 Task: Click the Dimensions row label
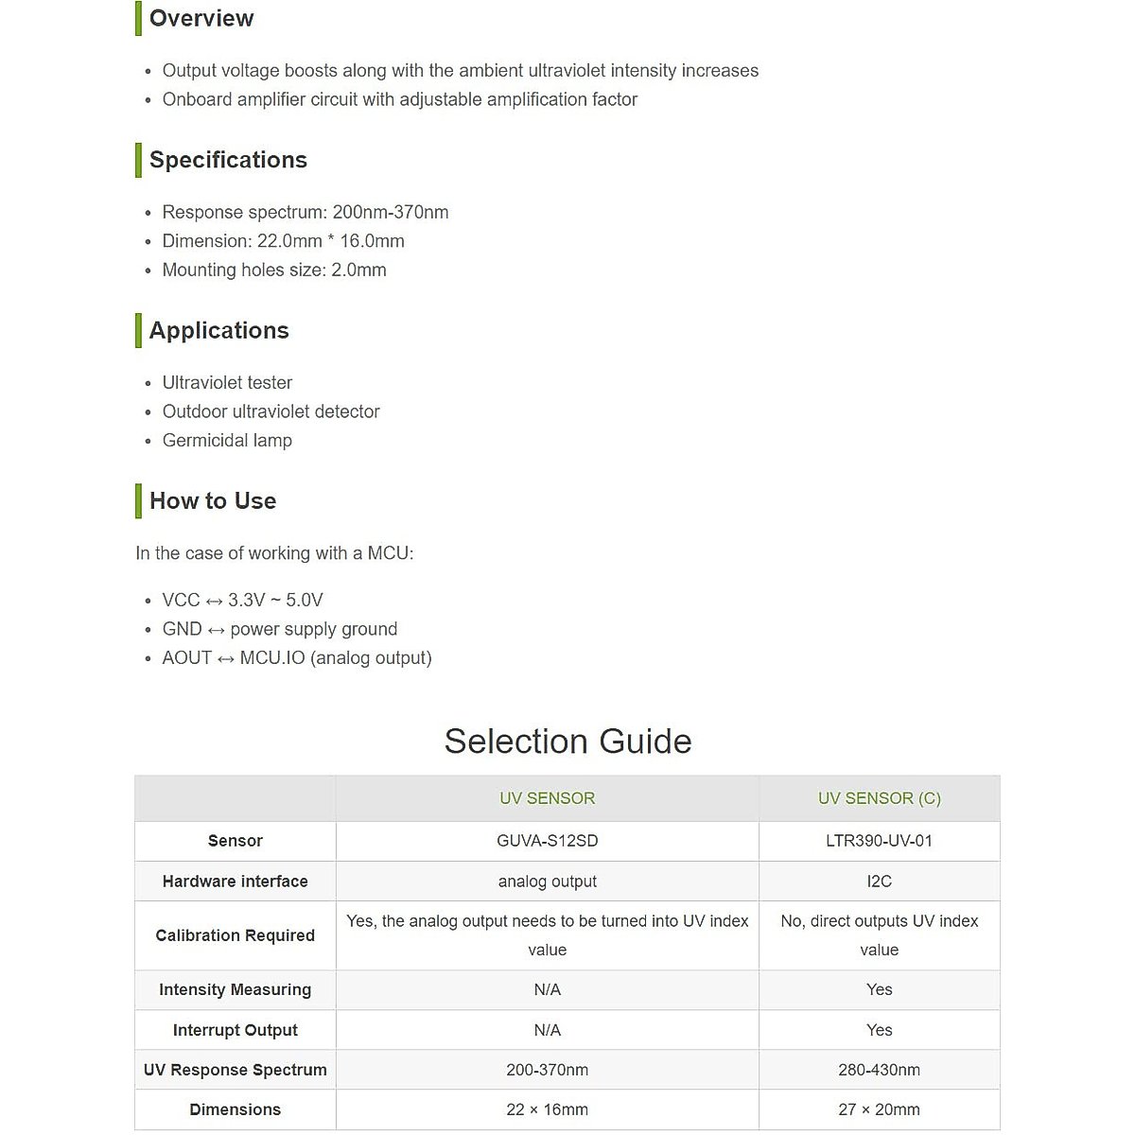click(235, 1109)
